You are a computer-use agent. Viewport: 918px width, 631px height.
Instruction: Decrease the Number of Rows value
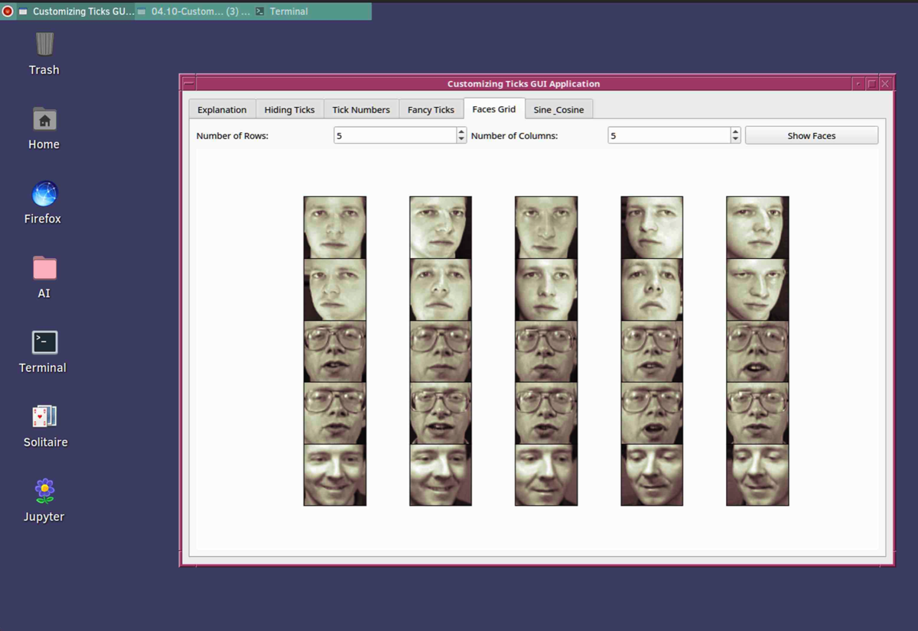point(461,139)
